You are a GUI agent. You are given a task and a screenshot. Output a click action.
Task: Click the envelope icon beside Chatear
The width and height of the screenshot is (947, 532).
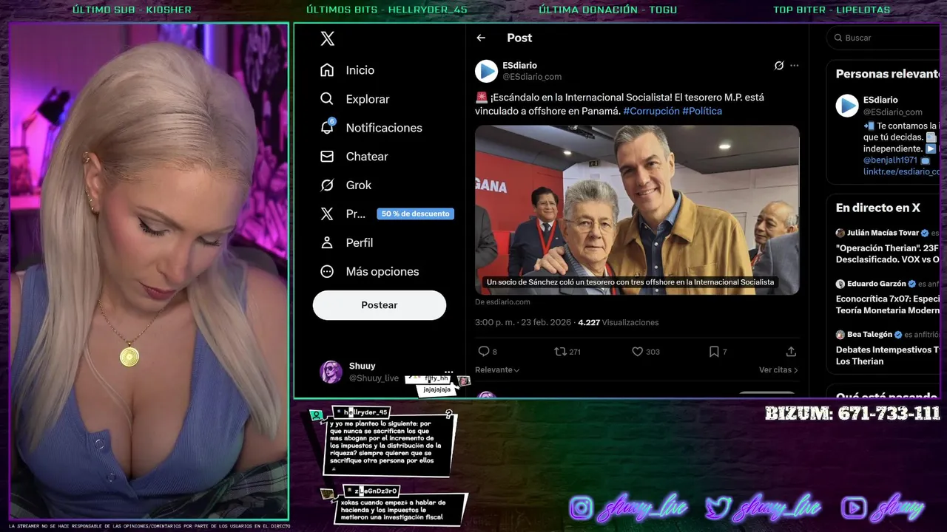327,157
